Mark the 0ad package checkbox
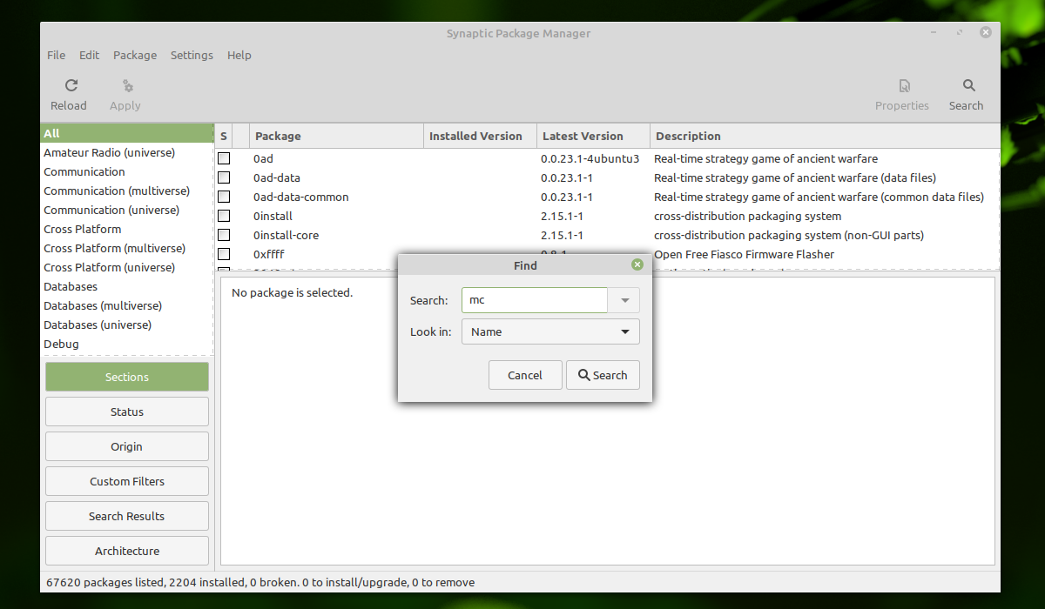 224,158
